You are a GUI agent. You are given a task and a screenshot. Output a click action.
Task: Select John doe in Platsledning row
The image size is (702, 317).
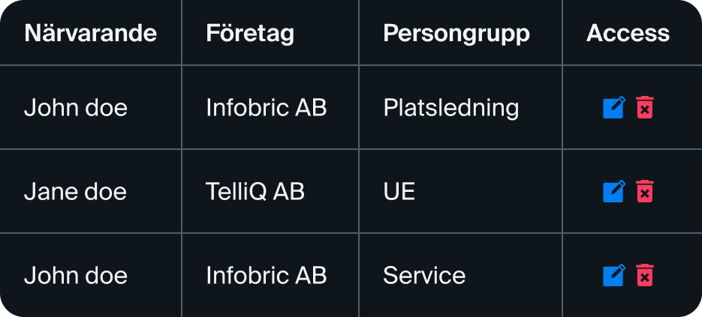[x=76, y=108]
